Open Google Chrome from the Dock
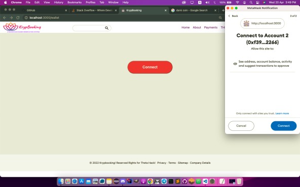 pyautogui.click(x=150, y=181)
